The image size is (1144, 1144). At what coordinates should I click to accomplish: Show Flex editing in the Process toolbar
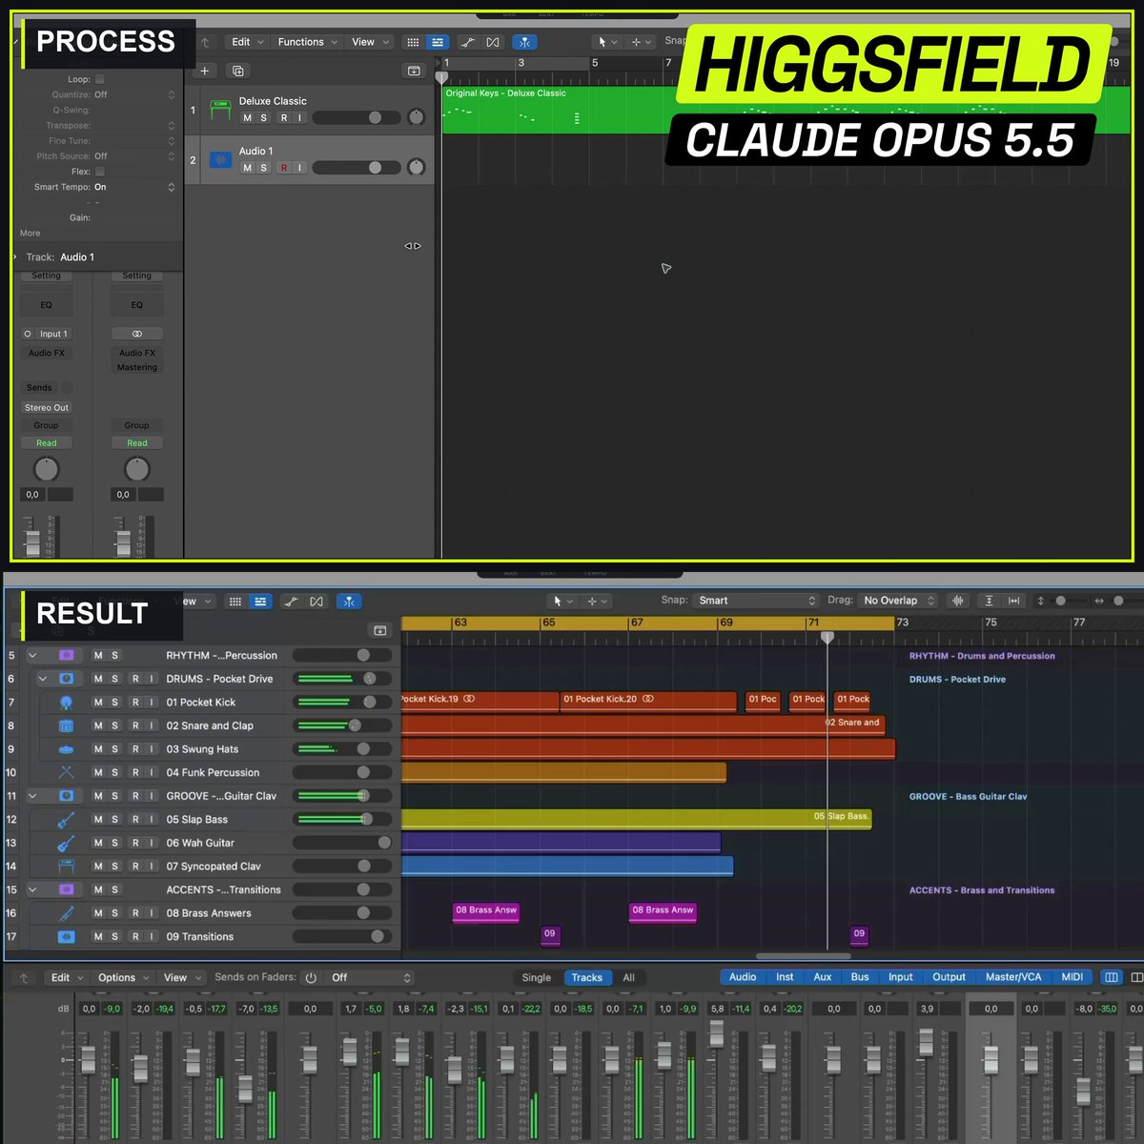[x=492, y=42]
